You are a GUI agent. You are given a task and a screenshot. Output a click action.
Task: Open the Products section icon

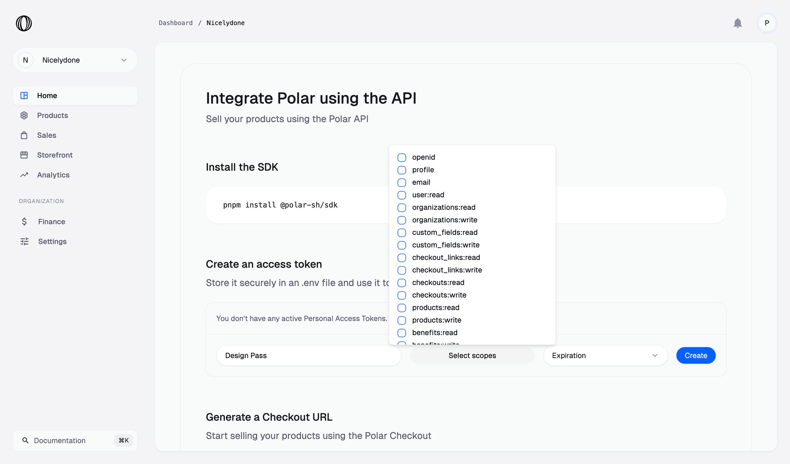pyautogui.click(x=24, y=115)
